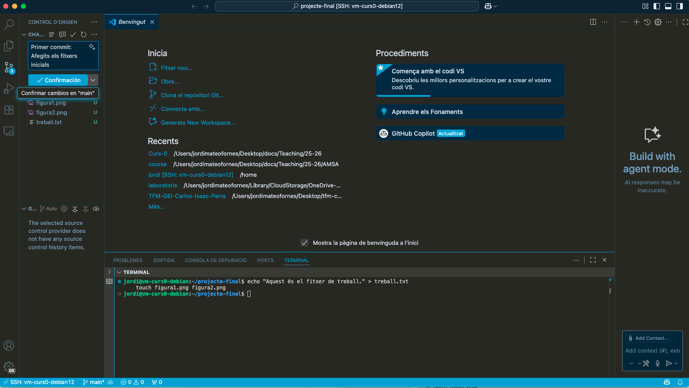Split the editor to the right
This screenshot has height=388, width=689.
tap(593, 22)
